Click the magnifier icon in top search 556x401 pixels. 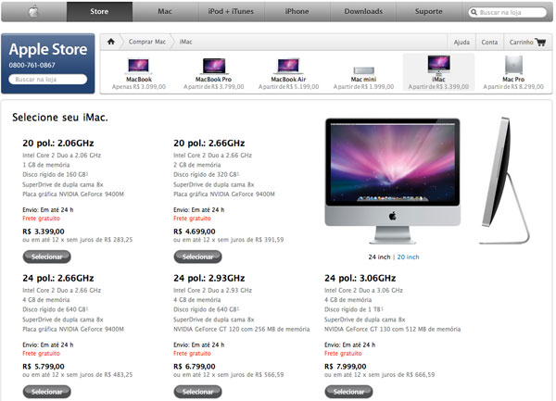click(474, 12)
